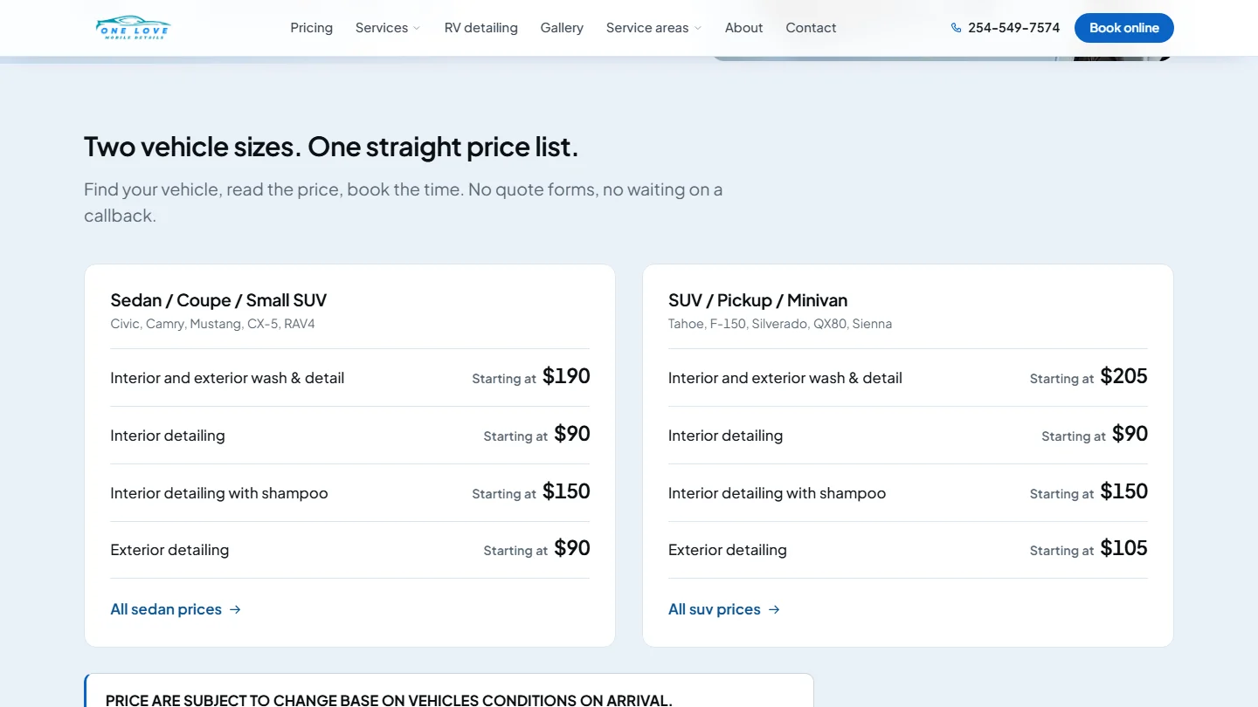This screenshot has width=1258, height=707.
Task: Click the One Love Mobile Details logo
Action: pos(133,28)
